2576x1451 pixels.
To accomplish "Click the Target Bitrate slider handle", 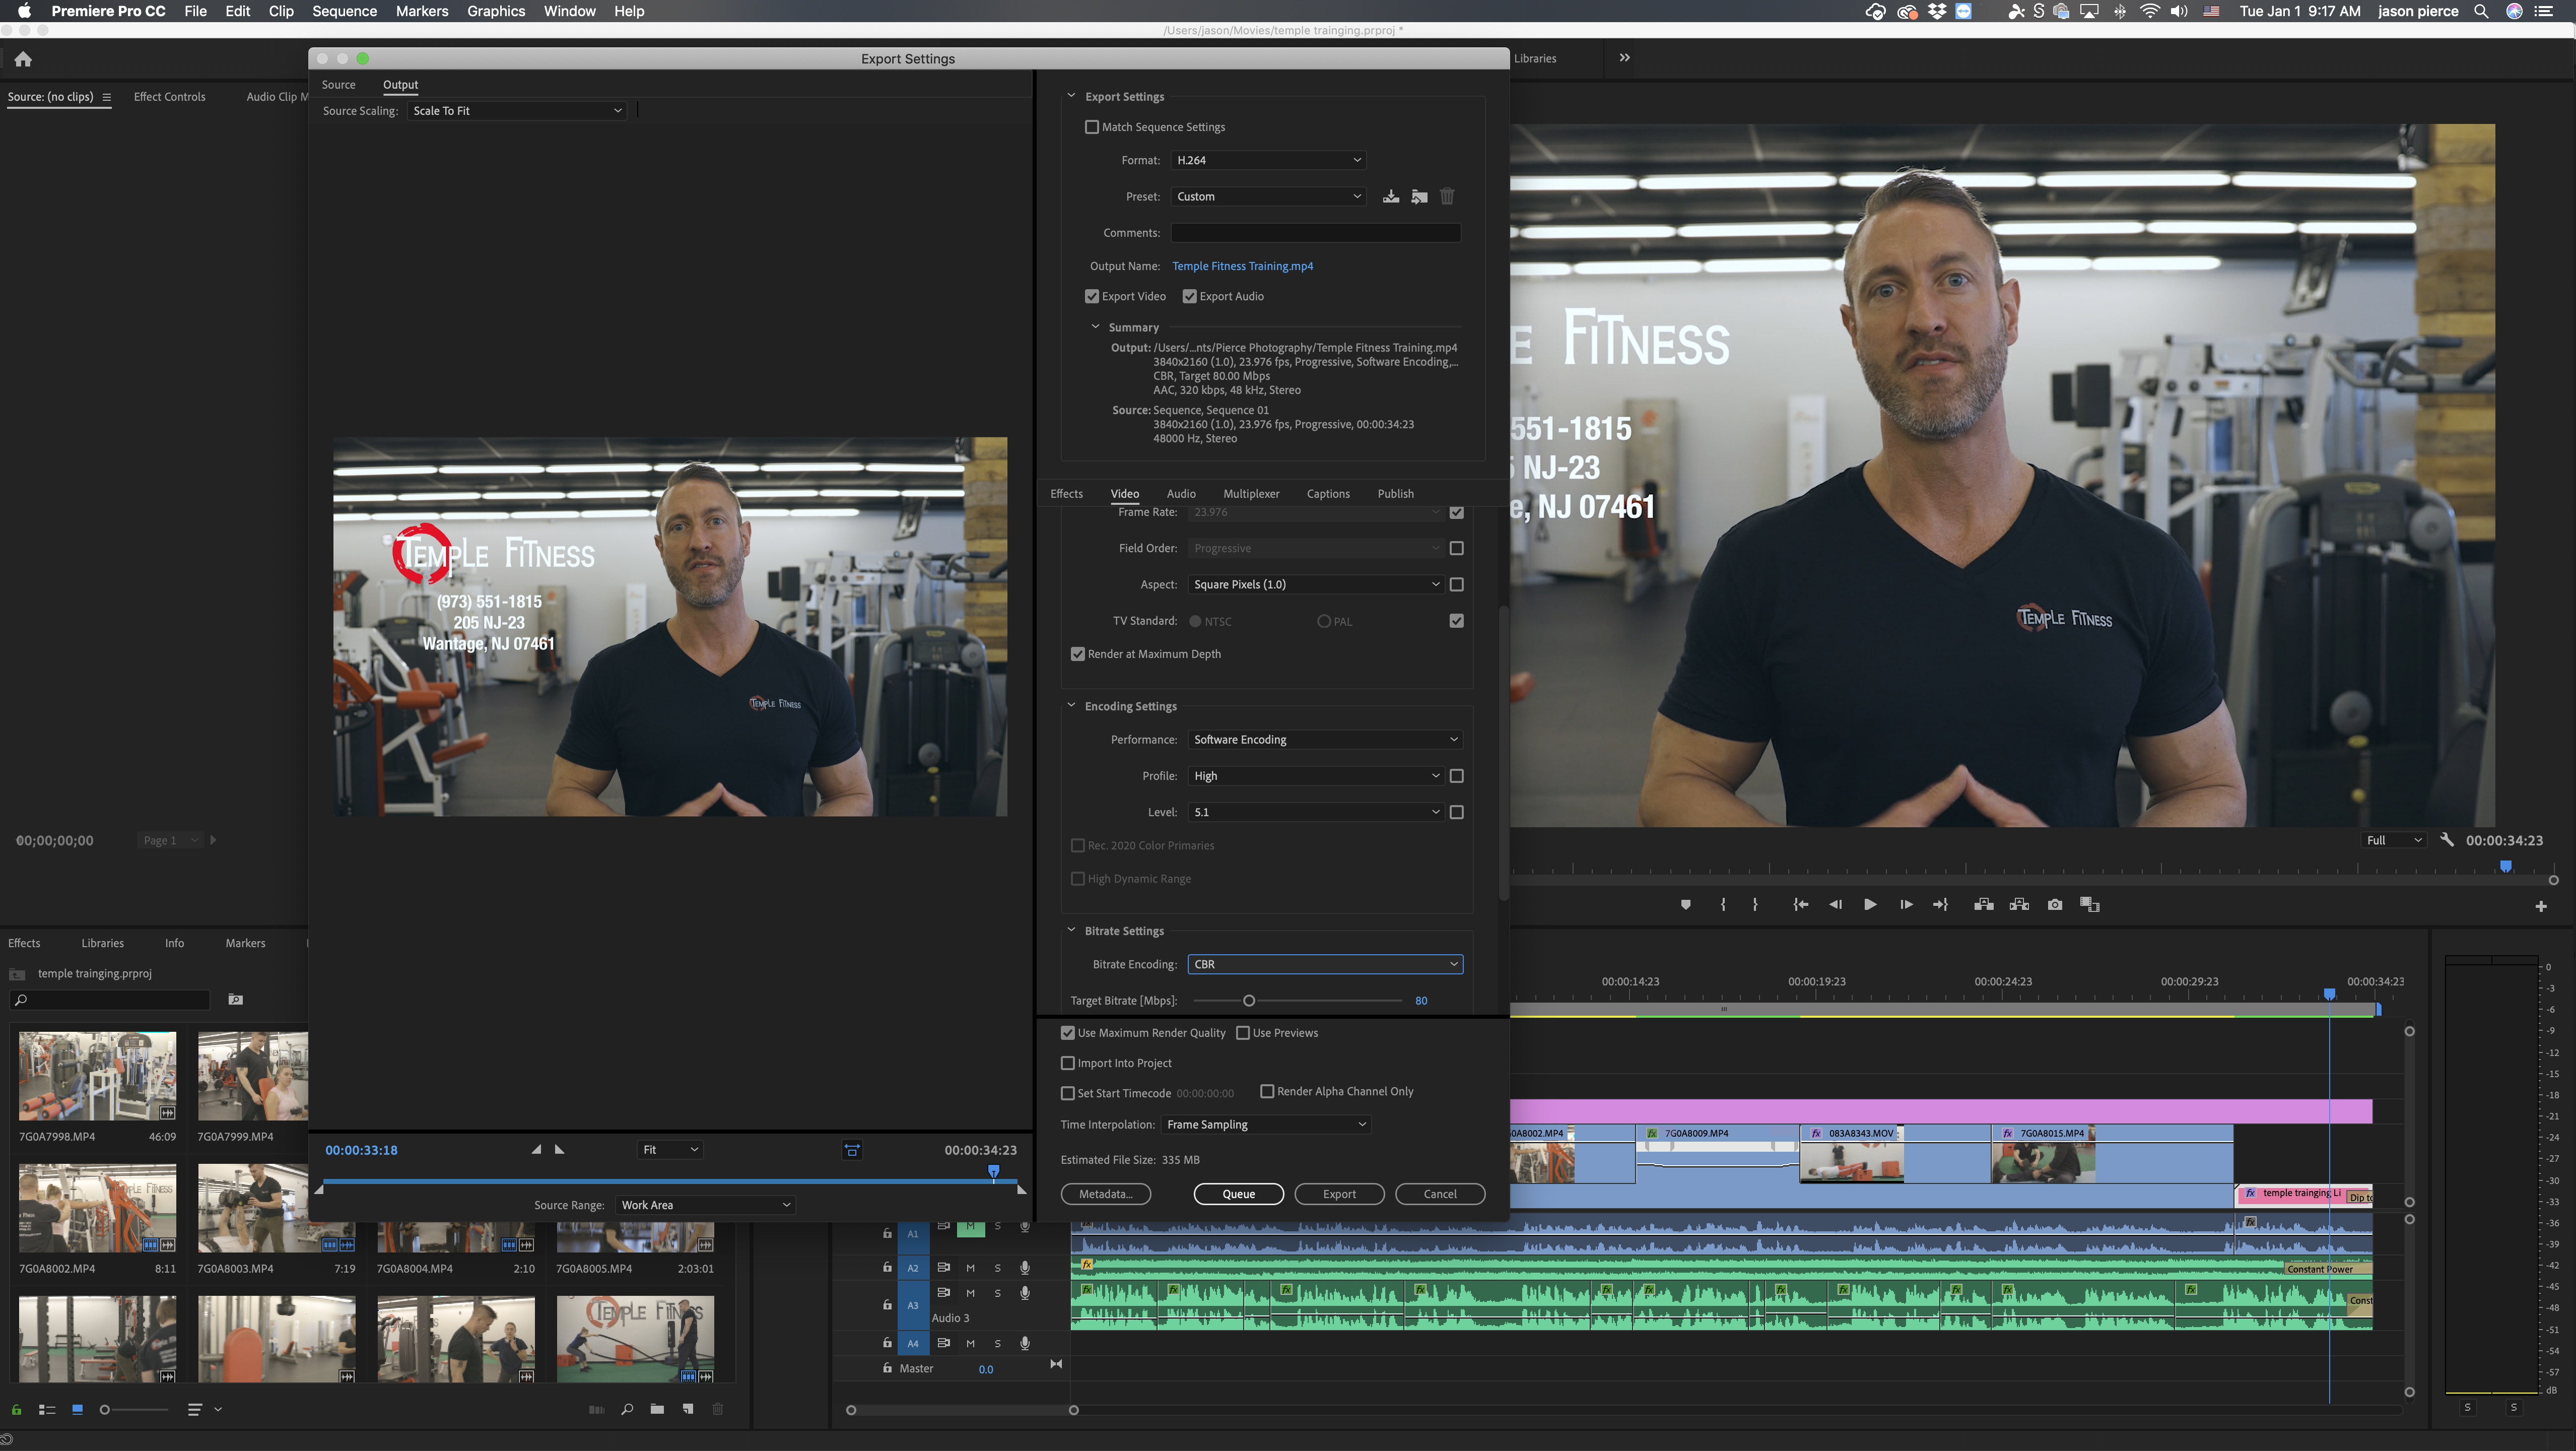I will pyautogui.click(x=1248, y=1001).
